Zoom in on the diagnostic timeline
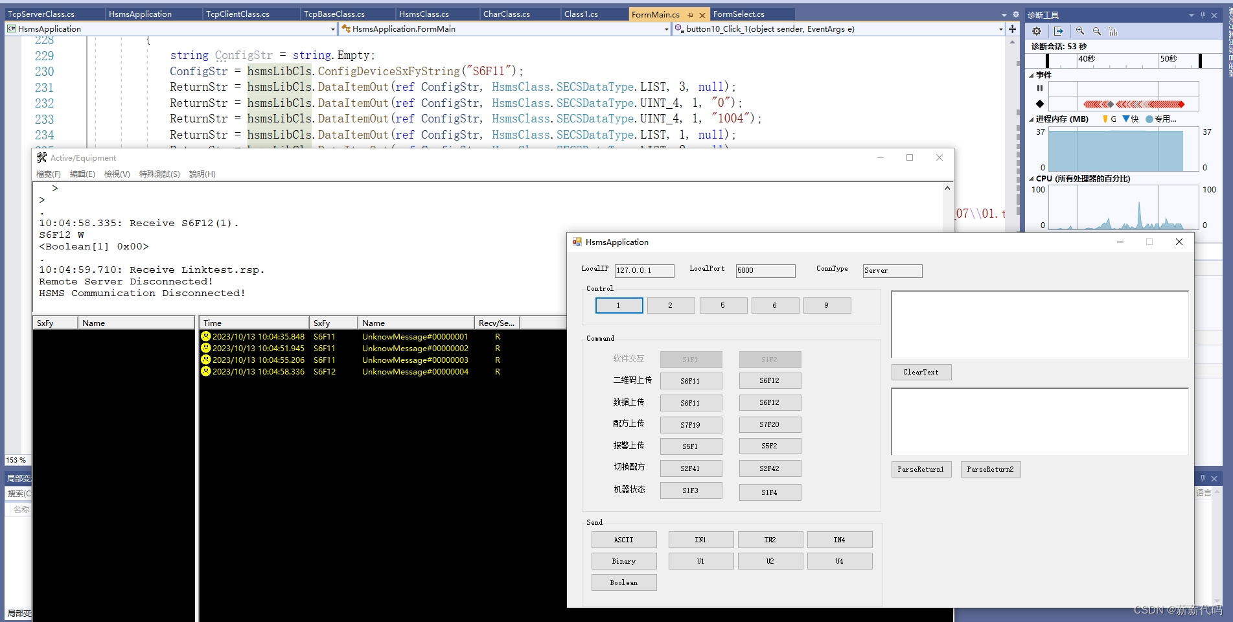 [x=1080, y=31]
